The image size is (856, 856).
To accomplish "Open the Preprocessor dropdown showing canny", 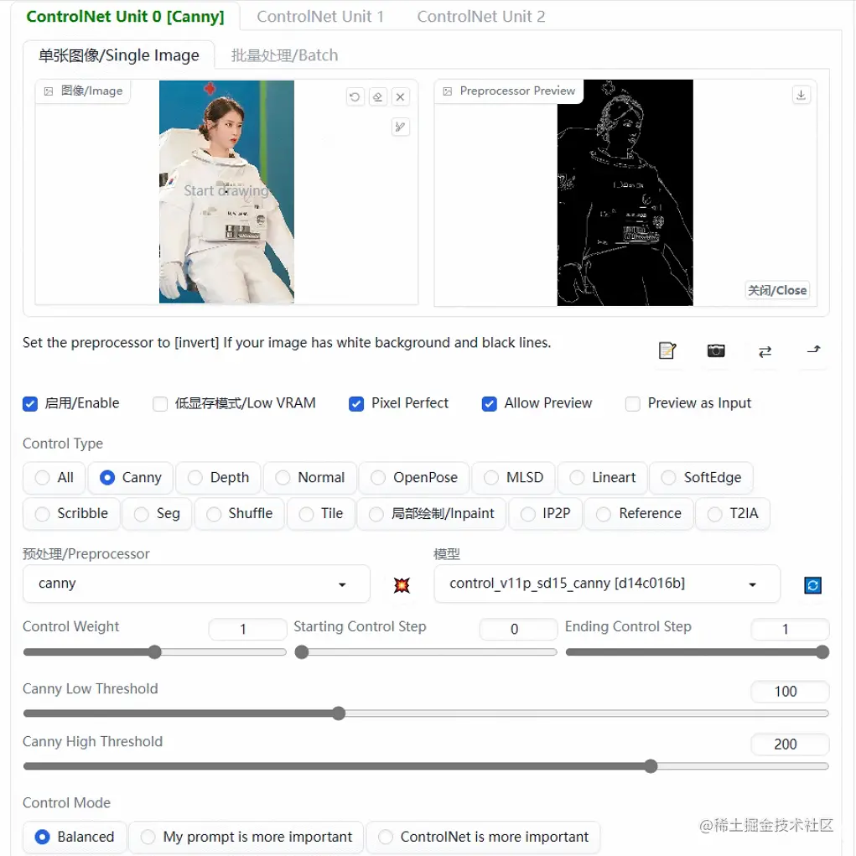I will [x=195, y=584].
